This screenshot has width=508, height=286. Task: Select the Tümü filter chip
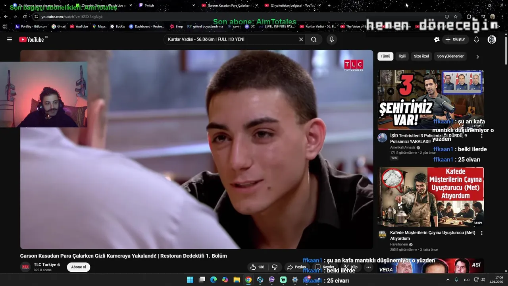pos(385,56)
